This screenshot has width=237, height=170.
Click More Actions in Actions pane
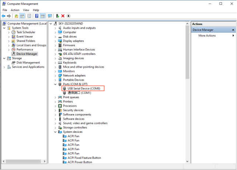(x=207, y=36)
